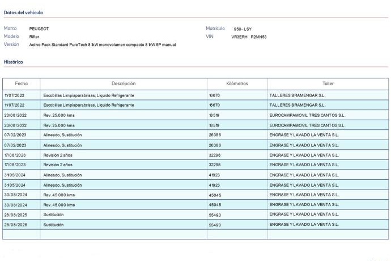Click the Datos del vehículo section heading
391x261 pixels.
point(23,12)
